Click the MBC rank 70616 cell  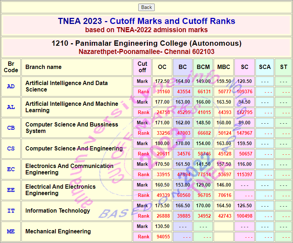coord(224,195)
